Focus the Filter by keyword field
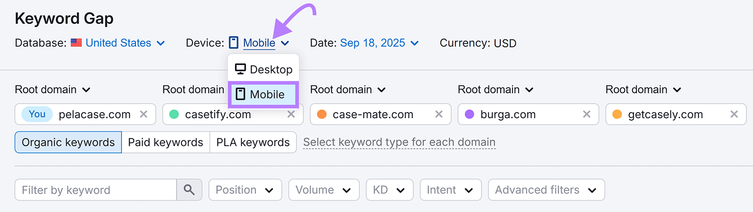 96,190
